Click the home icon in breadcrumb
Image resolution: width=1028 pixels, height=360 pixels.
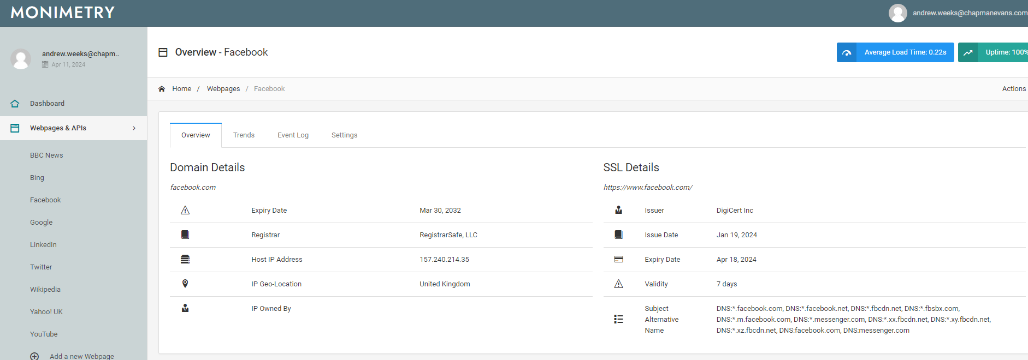point(162,89)
